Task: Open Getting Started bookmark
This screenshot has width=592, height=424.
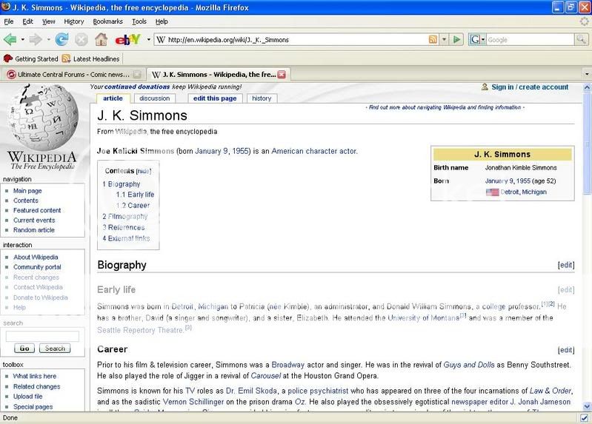Action: pyautogui.click(x=31, y=58)
